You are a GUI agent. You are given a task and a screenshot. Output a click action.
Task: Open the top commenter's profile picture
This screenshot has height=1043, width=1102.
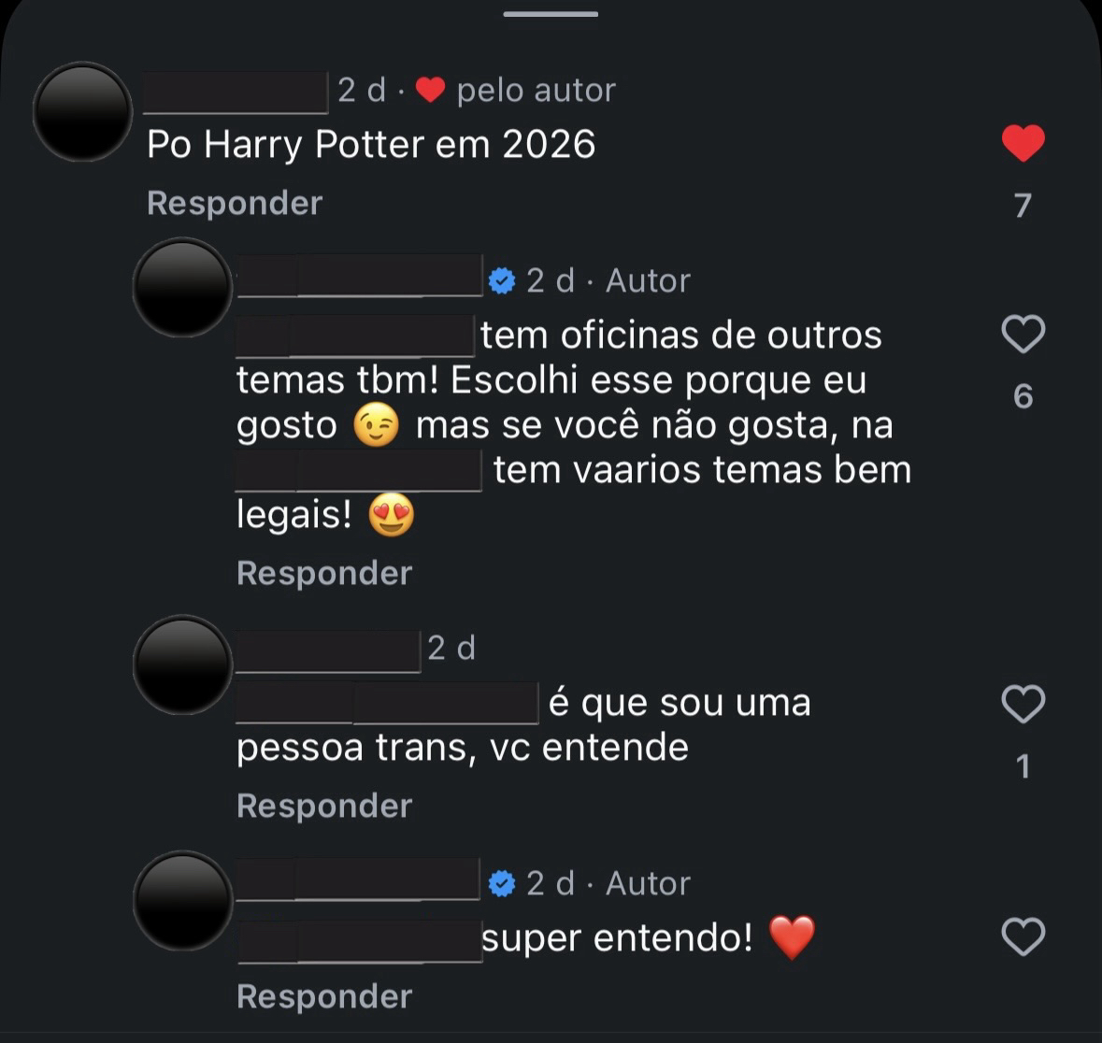tap(82, 111)
